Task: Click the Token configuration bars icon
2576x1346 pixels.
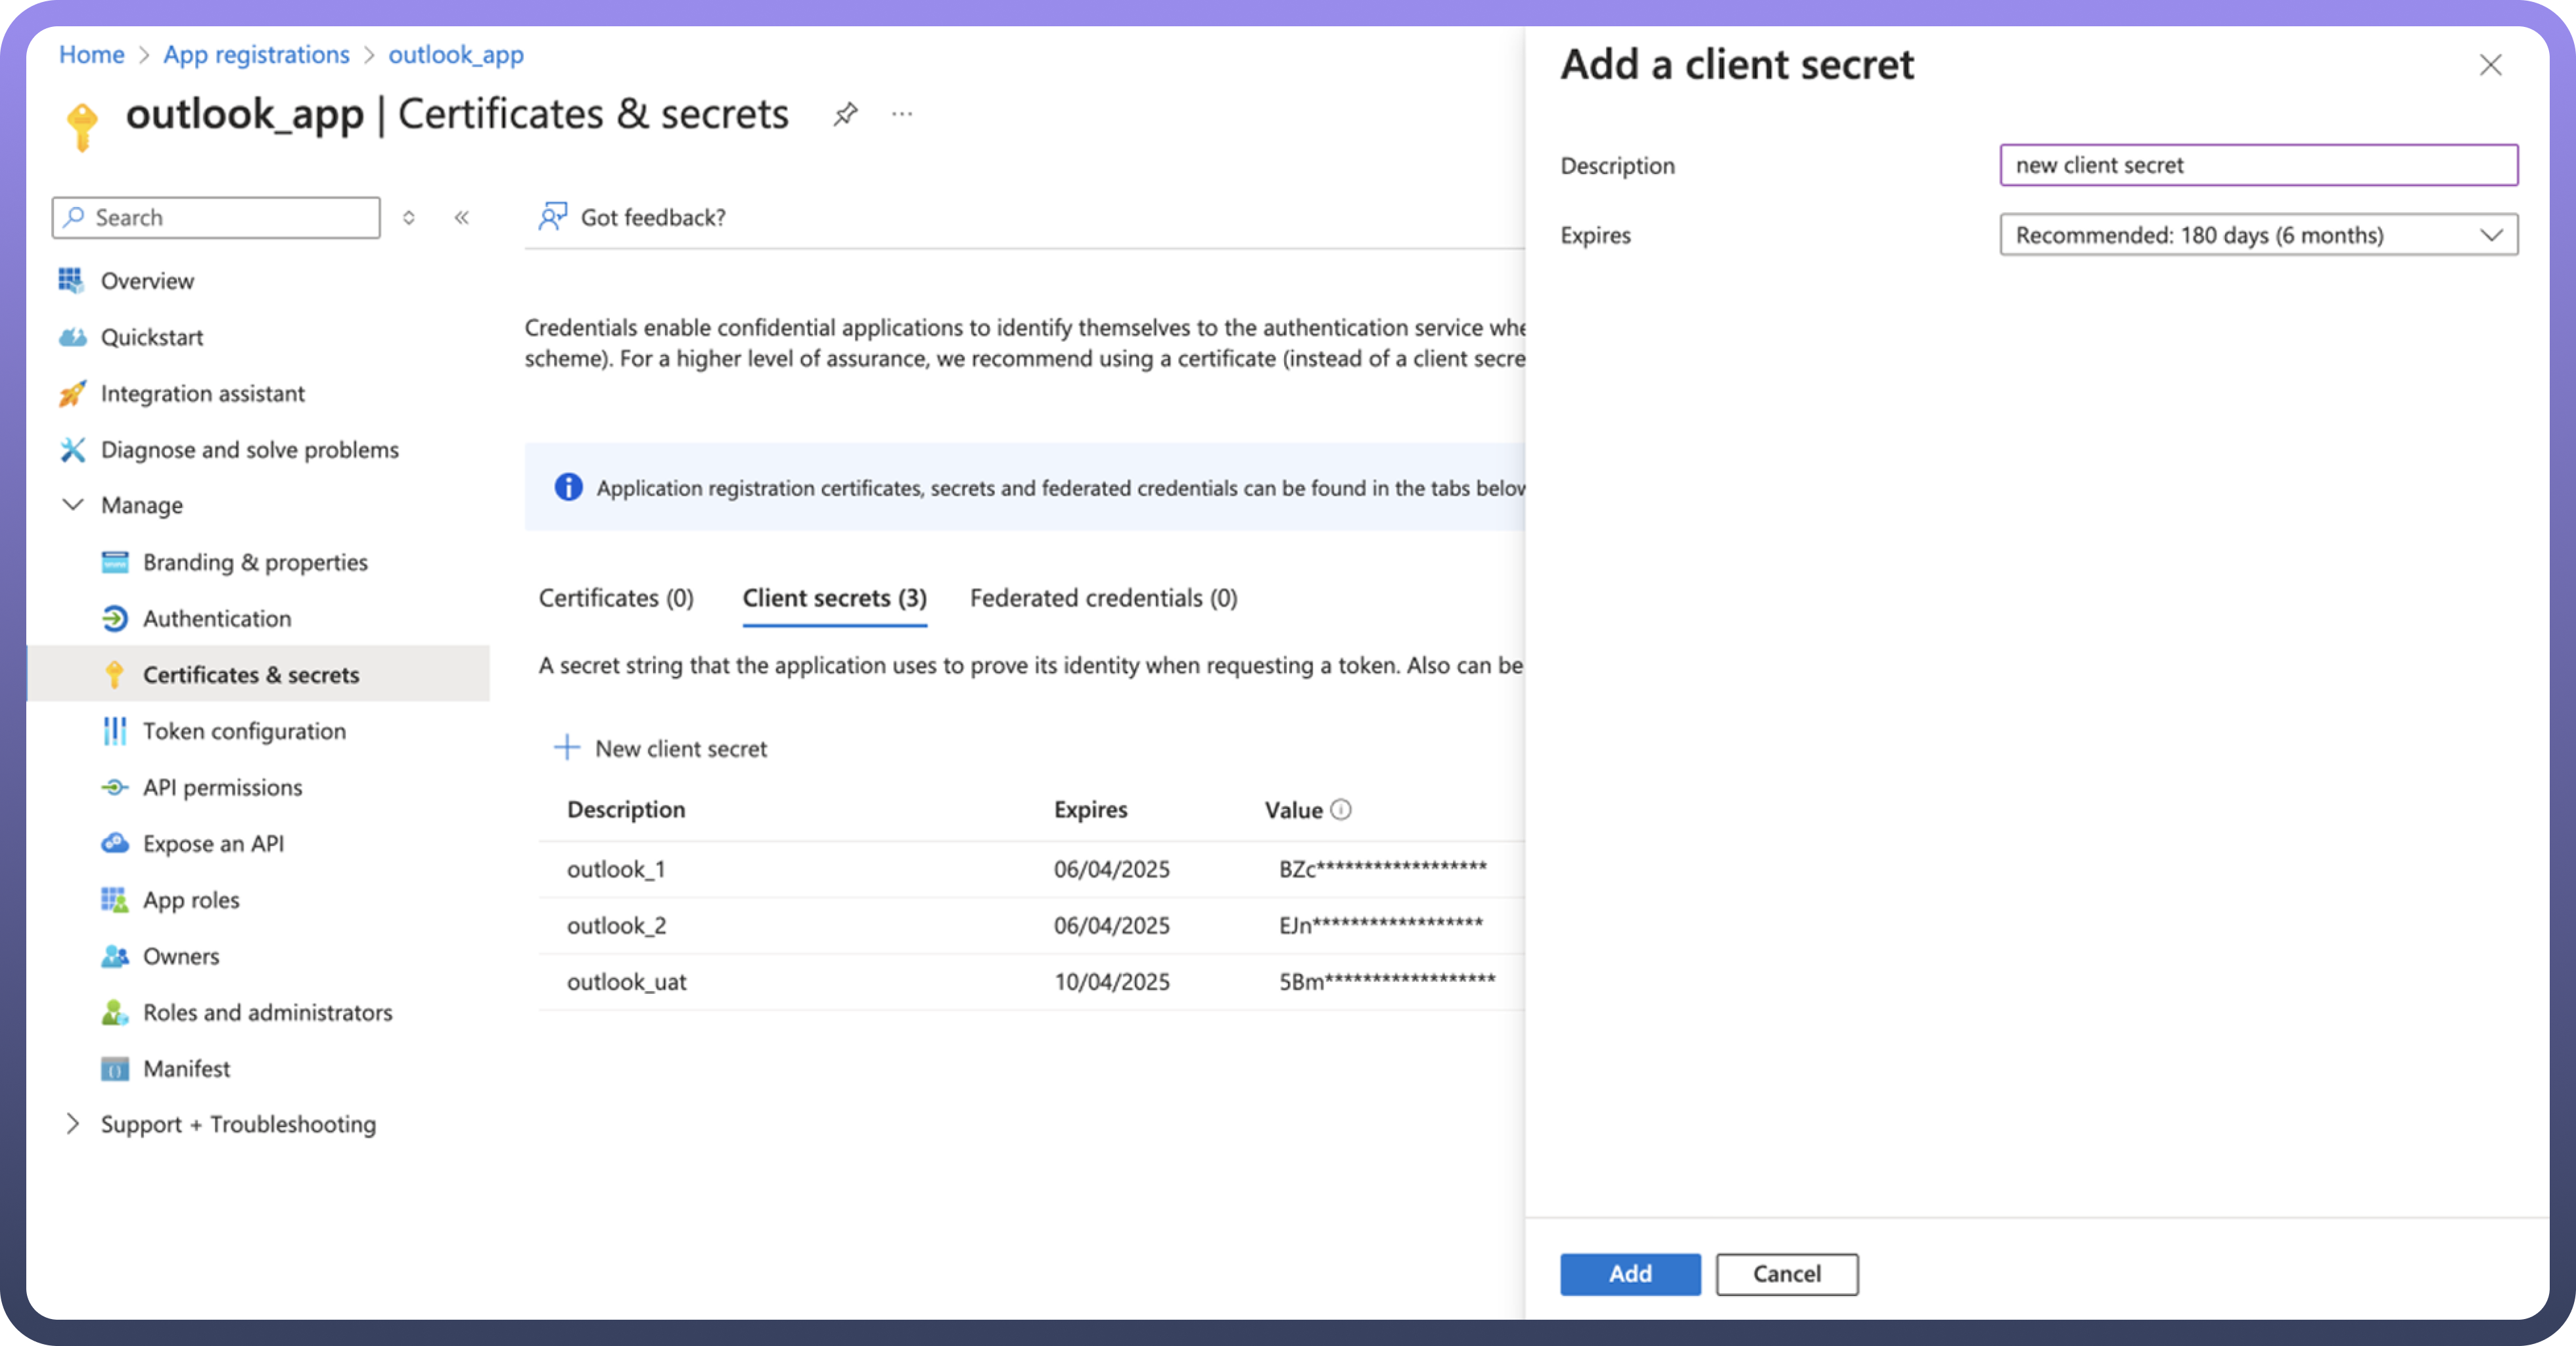Action: click(x=115, y=731)
